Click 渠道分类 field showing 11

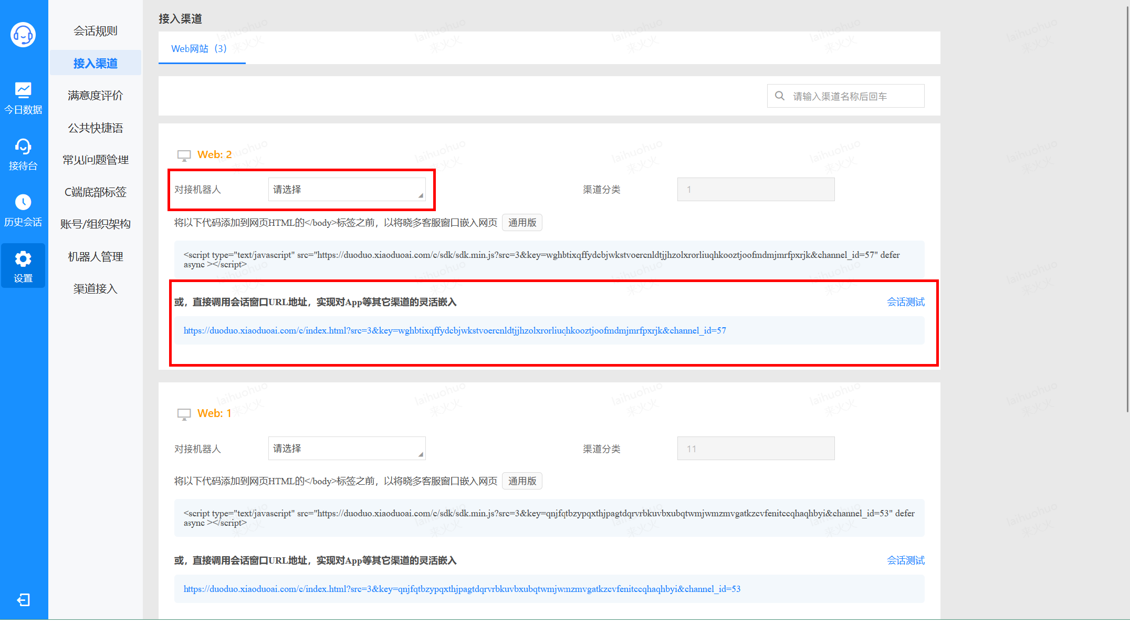pos(756,449)
